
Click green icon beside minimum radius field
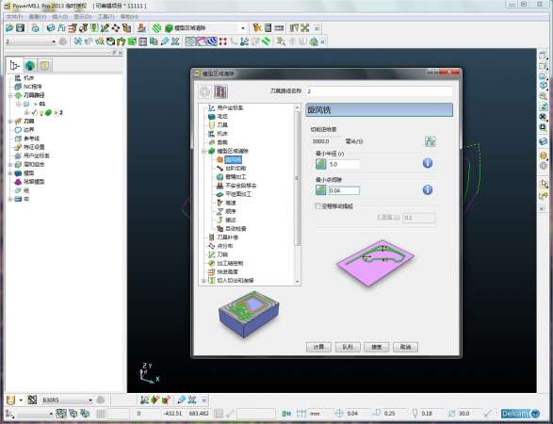click(x=320, y=164)
